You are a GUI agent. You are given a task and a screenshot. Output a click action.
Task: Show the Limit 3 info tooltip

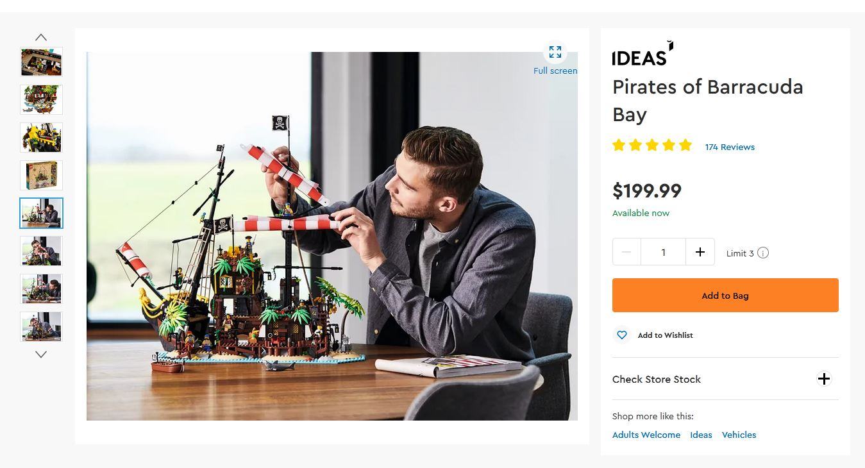(763, 253)
